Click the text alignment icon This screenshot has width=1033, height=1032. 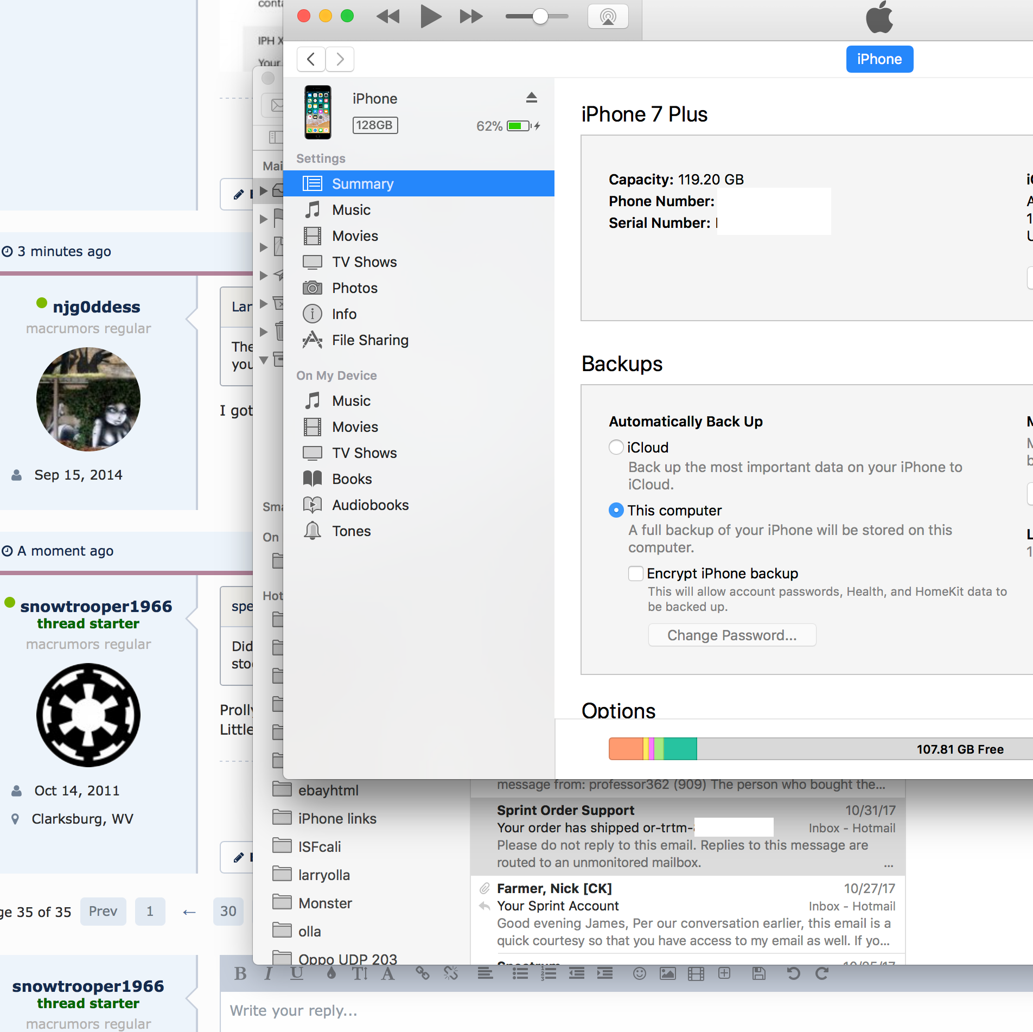486,974
